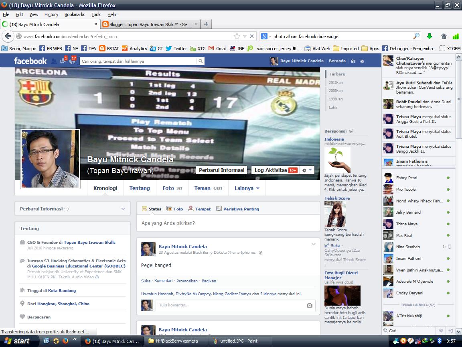Open chat with Nina Sembeb
The width and height of the screenshot is (462, 347).
(x=418, y=247)
